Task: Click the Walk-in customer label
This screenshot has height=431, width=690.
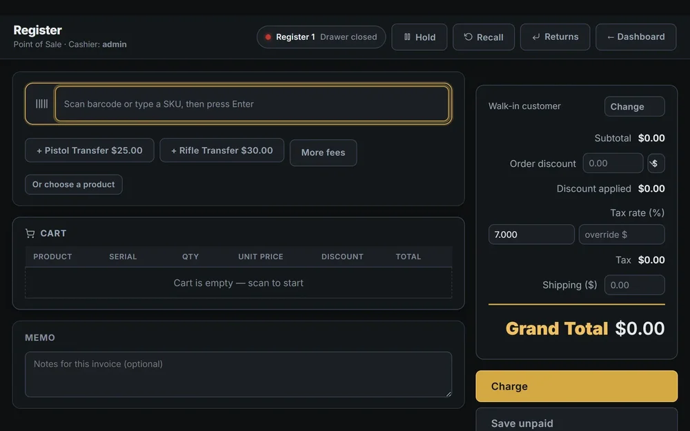Action: (x=524, y=106)
